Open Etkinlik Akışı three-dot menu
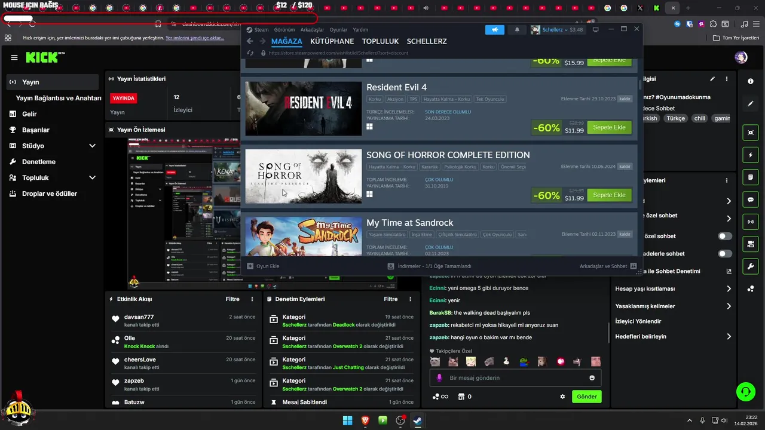Viewport: 765px width, 430px height. click(x=252, y=299)
